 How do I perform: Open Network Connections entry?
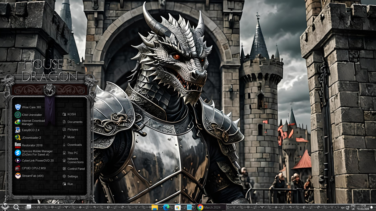[x=73, y=161]
